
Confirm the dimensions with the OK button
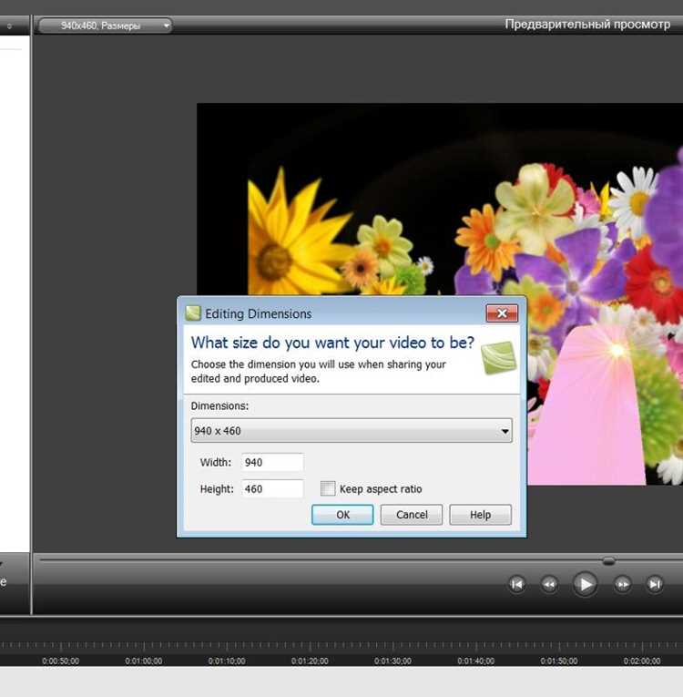[342, 515]
